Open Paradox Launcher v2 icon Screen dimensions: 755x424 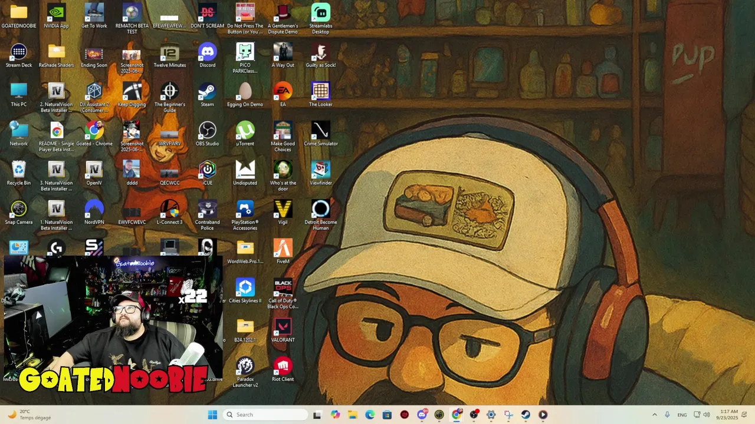click(245, 372)
